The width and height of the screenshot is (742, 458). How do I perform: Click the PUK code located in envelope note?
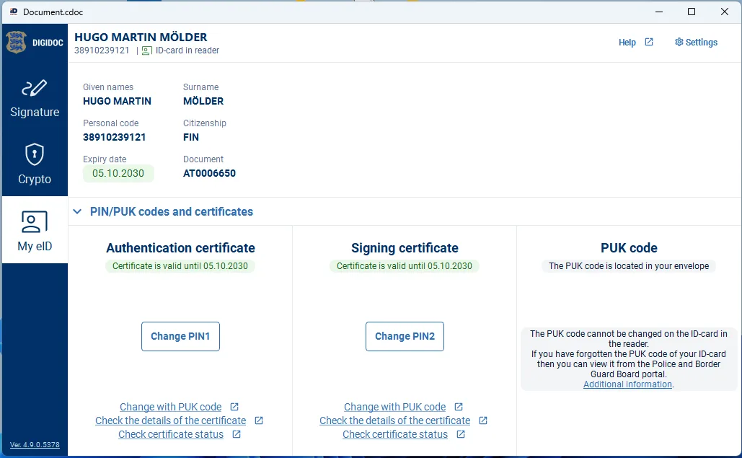pyautogui.click(x=629, y=266)
